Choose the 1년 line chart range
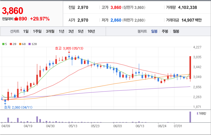The width and height of the screenshot is (211, 135). point(61,31)
